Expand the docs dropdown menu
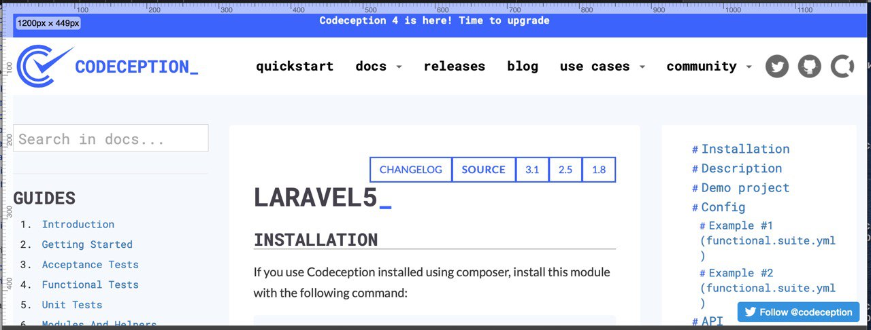871x330 pixels. 378,67
